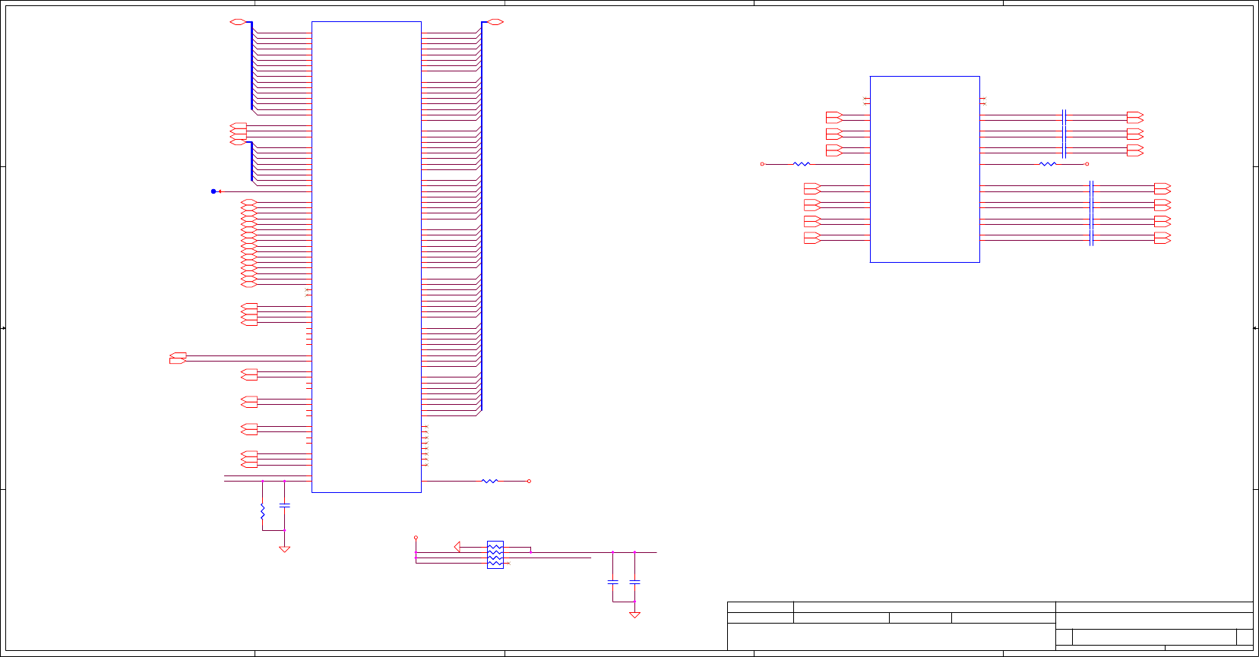Select the bus port at large IC's top-left

tap(239, 22)
